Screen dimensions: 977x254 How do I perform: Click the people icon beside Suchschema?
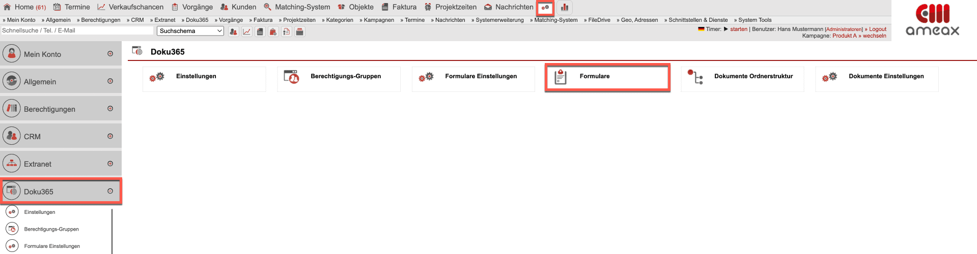click(x=233, y=31)
